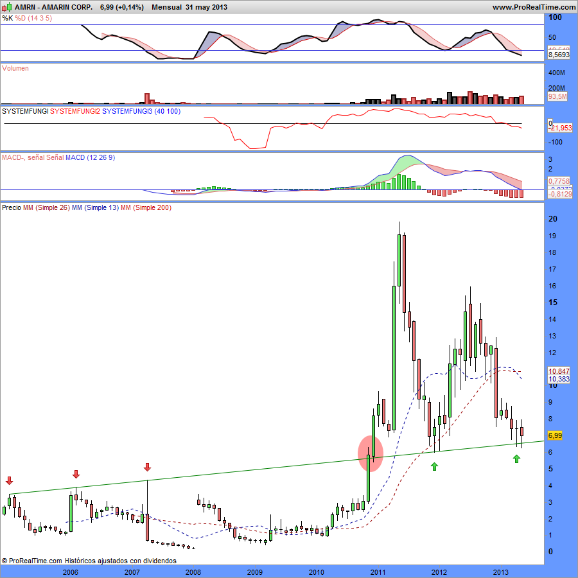Click the 8,5693 stochastic value tag
The image size is (578, 578).
[x=559, y=55]
